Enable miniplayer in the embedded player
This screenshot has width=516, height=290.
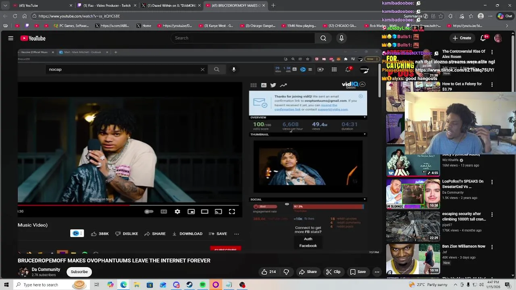pos(191,211)
